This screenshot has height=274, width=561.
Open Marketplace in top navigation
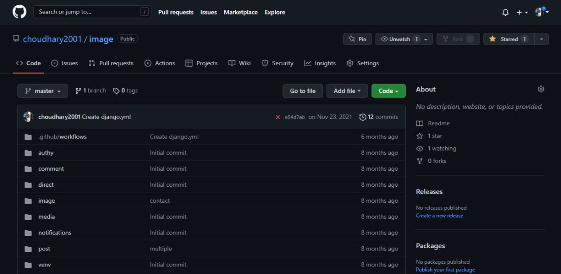coord(240,12)
